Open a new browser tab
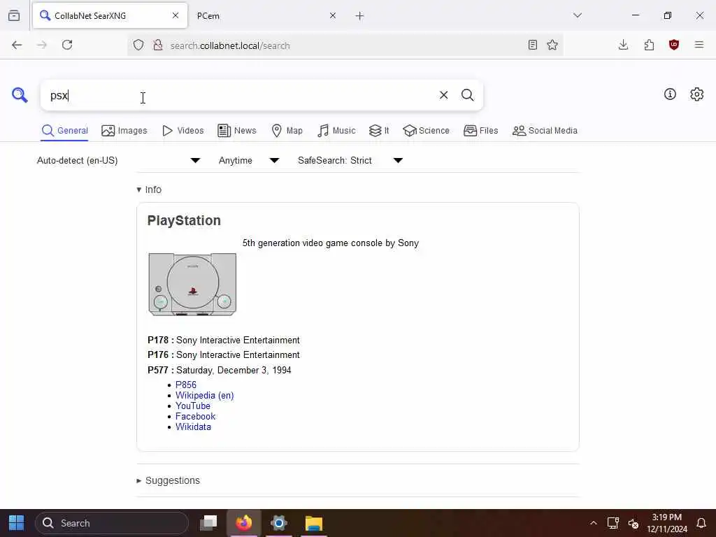716x537 pixels. point(360,16)
